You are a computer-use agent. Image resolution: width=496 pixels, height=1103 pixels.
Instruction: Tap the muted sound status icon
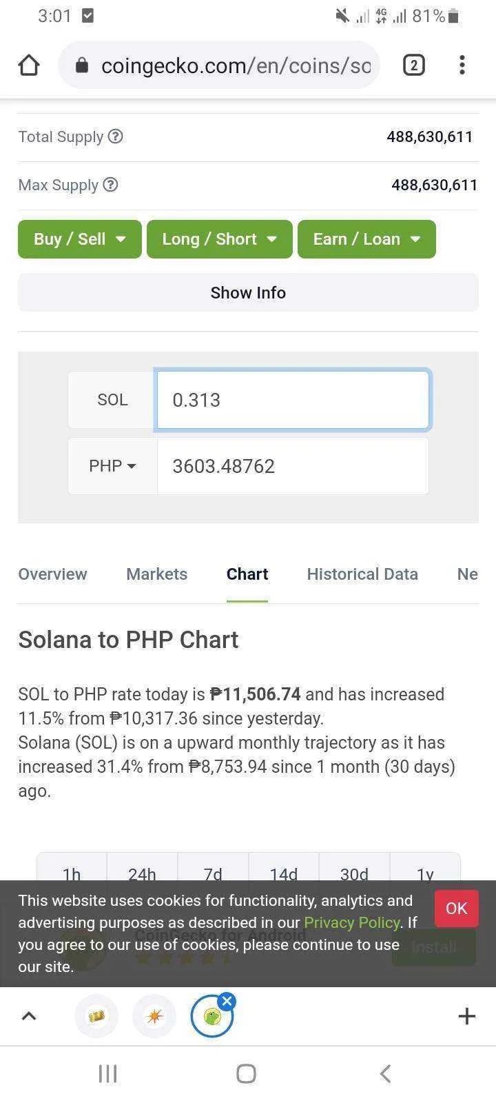[x=342, y=16]
